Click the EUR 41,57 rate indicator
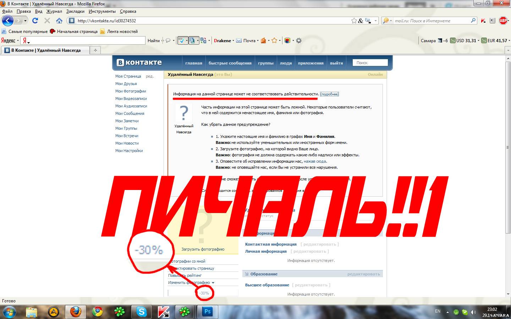This screenshot has height=319, width=511. click(495, 40)
